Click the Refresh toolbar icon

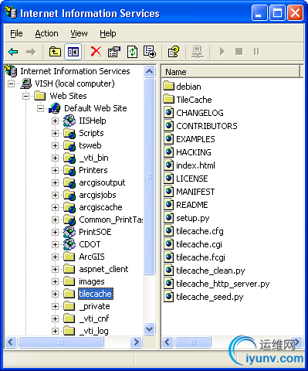click(132, 52)
